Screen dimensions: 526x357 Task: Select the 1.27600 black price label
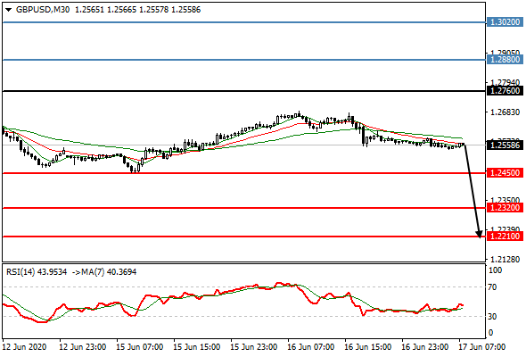[x=505, y=91]
